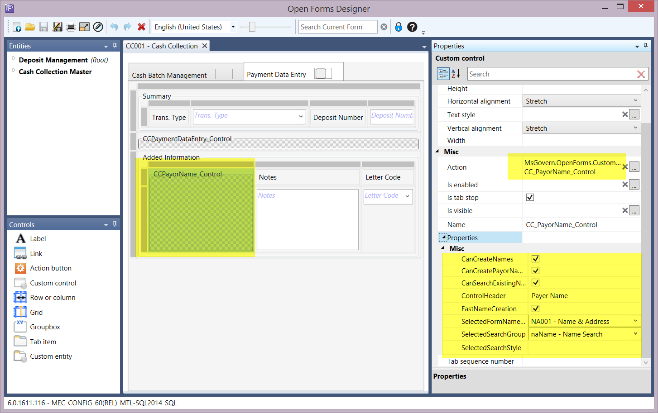Click the red X delete icon

pyautogui.click(x=141, y=27)
